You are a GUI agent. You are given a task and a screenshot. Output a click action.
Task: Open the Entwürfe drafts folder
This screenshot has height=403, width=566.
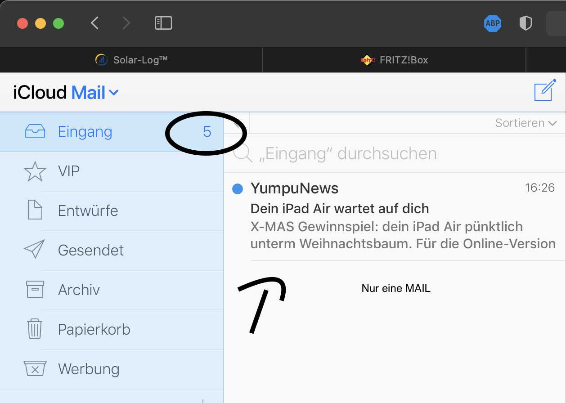[112, 211]
